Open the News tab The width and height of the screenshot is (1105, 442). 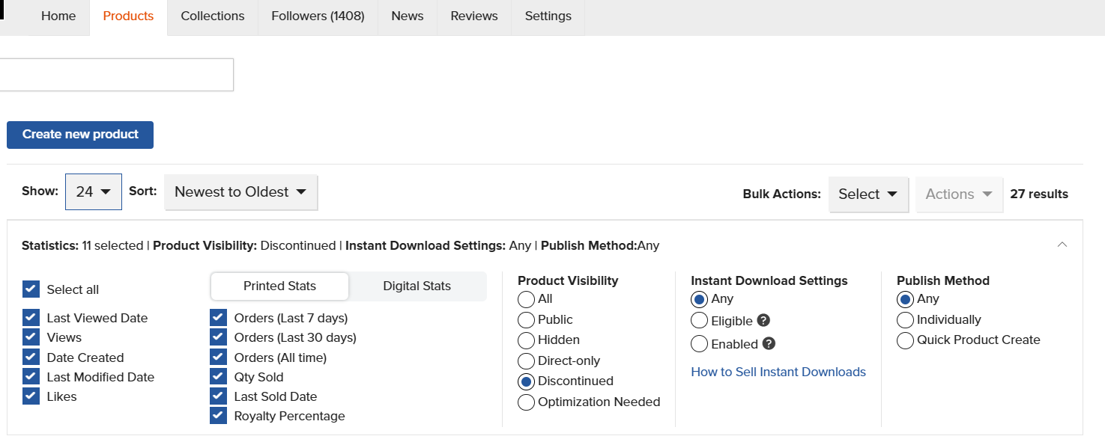coord(408,16)
